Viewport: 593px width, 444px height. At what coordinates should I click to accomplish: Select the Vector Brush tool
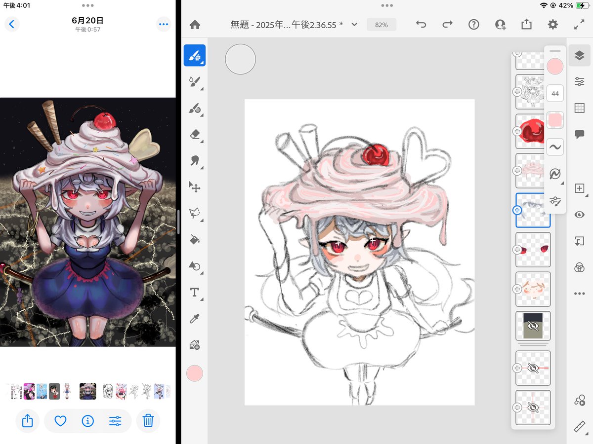pos(195,108)
